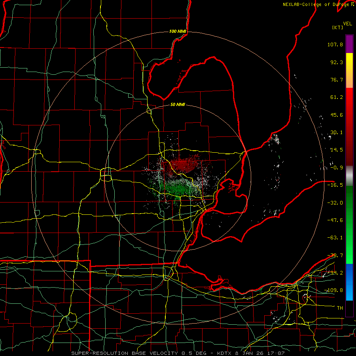Select the 14.5 velocity scale value
Viewport: 356px width, 356px height.
337,150
